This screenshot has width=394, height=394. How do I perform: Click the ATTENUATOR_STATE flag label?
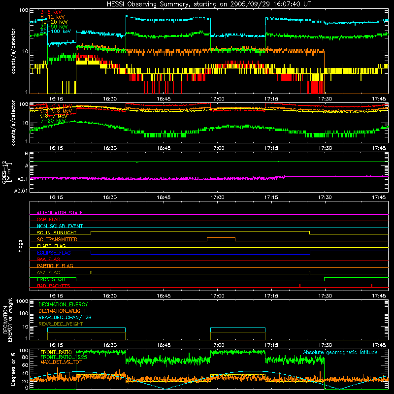click(60, 213)
